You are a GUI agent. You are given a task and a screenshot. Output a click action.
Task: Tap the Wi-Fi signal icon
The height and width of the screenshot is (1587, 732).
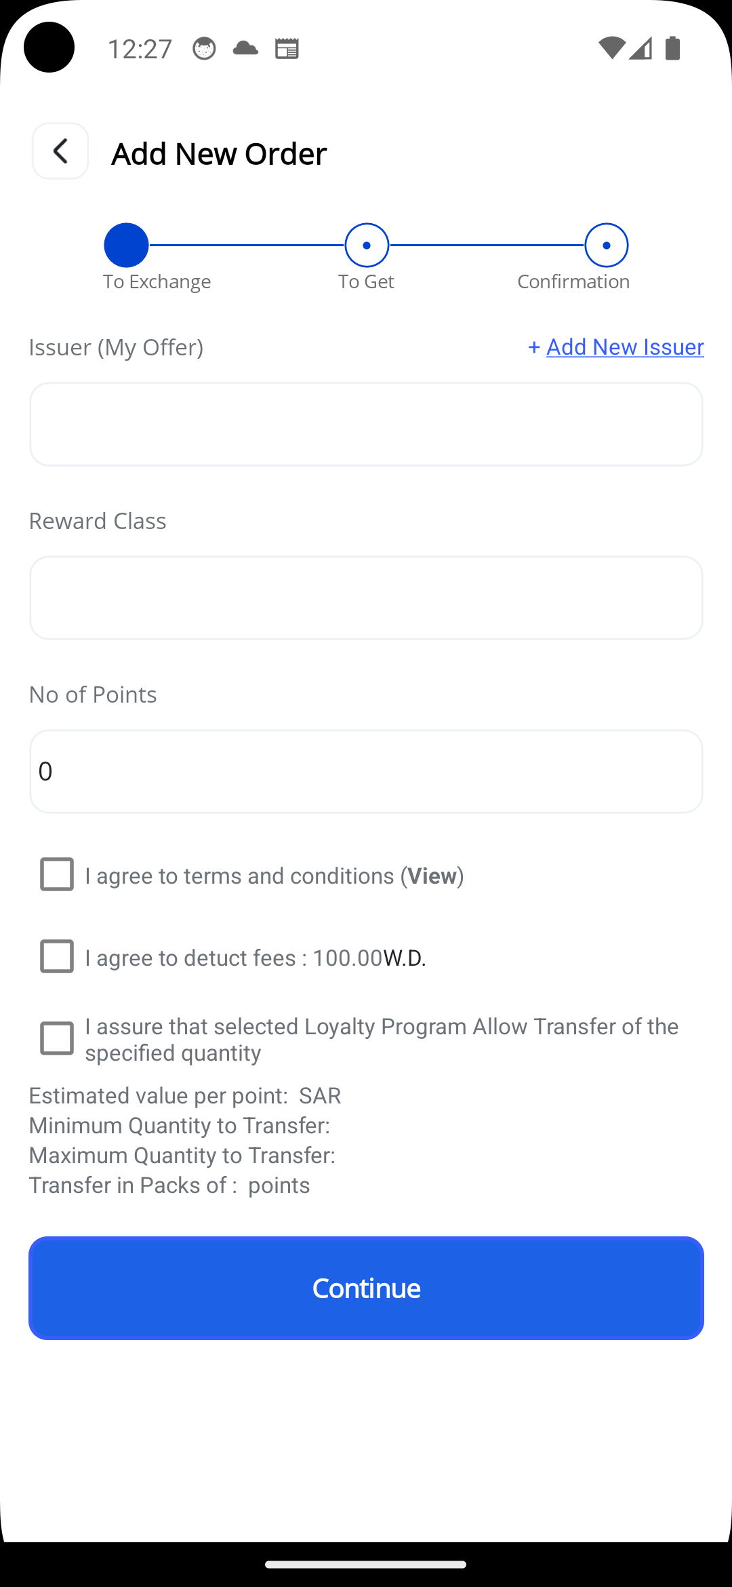[x=611, y=48]
